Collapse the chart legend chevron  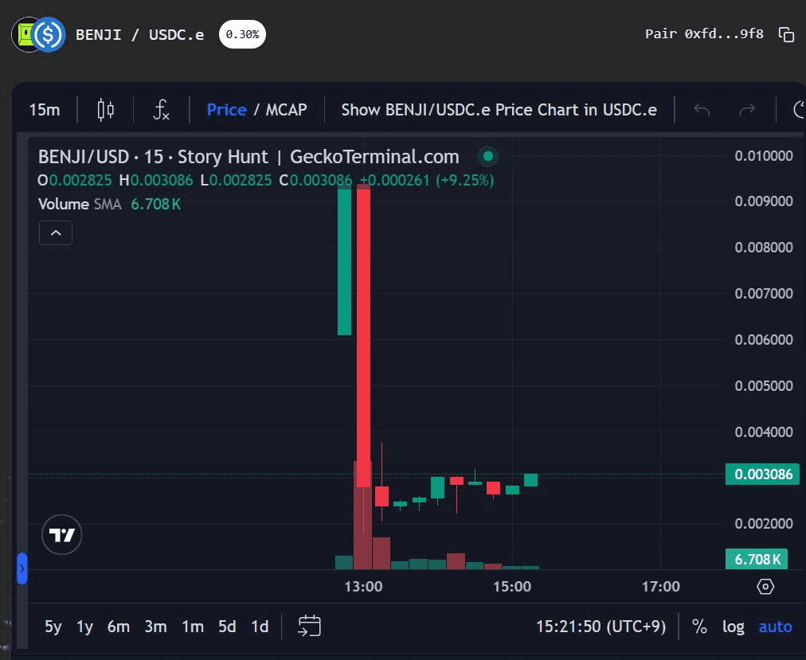[x=55, y=232]
